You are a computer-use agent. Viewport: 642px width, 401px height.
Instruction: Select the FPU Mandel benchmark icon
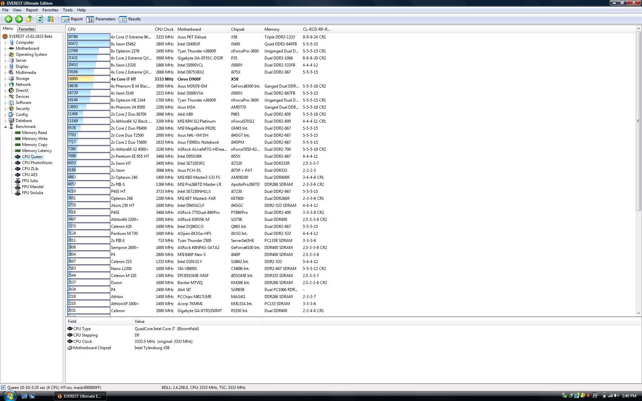click(x=18, y=187)
